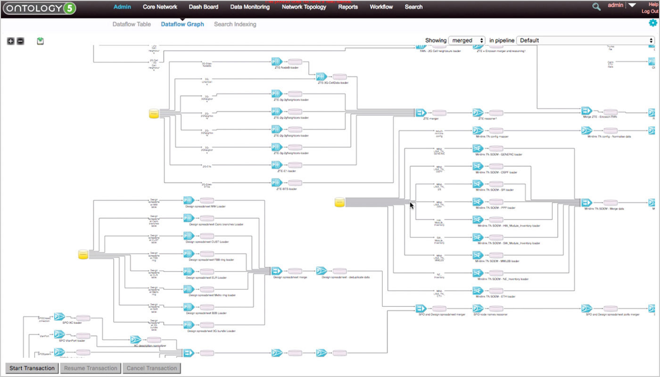Image resolution: width=660 pixels, height=377 pixels.
Task: Select Design spreadsheet B2B Loader node icon
Action: click(189, 307)
